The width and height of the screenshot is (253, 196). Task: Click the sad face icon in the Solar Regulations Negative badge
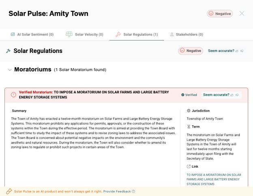pos(182,51)
